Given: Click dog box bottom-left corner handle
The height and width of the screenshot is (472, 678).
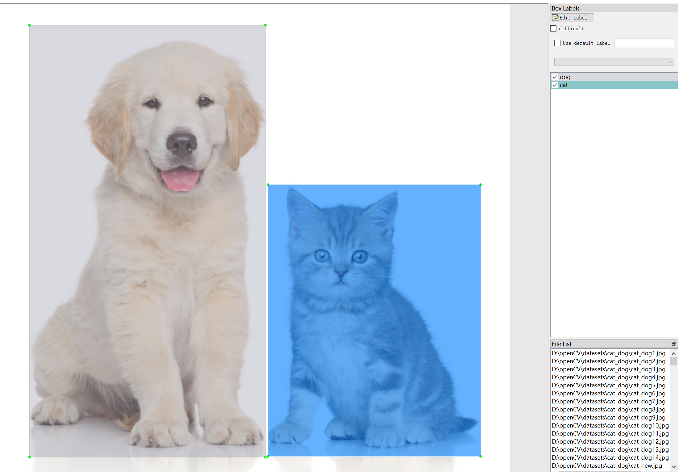Looking at the screenshot, I should [x=29, y=457].
